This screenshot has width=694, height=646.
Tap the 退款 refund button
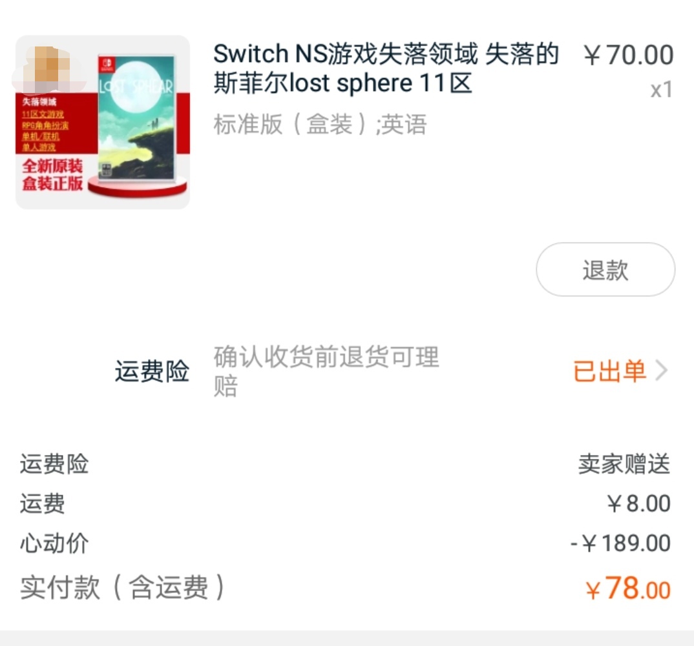point(605,269)
